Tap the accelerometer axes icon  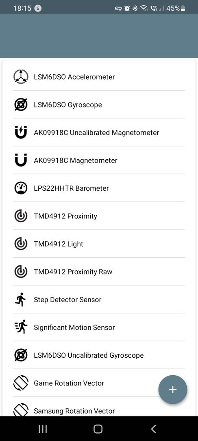click(21, 76)
